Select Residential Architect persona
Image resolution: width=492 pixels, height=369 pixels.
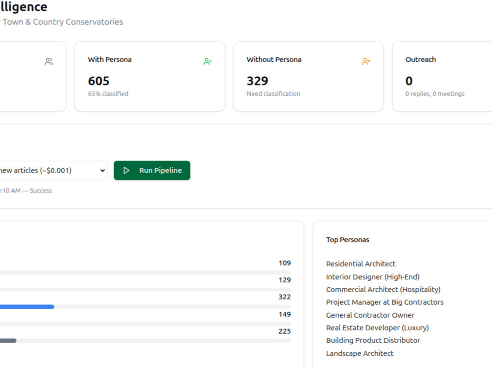coord(361,264)
